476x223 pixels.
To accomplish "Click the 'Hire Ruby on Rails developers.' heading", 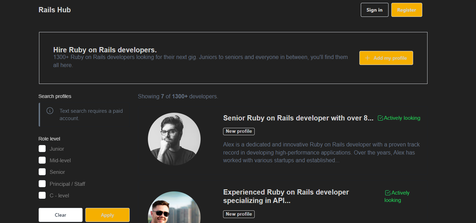I will click(x=105, y=50).
